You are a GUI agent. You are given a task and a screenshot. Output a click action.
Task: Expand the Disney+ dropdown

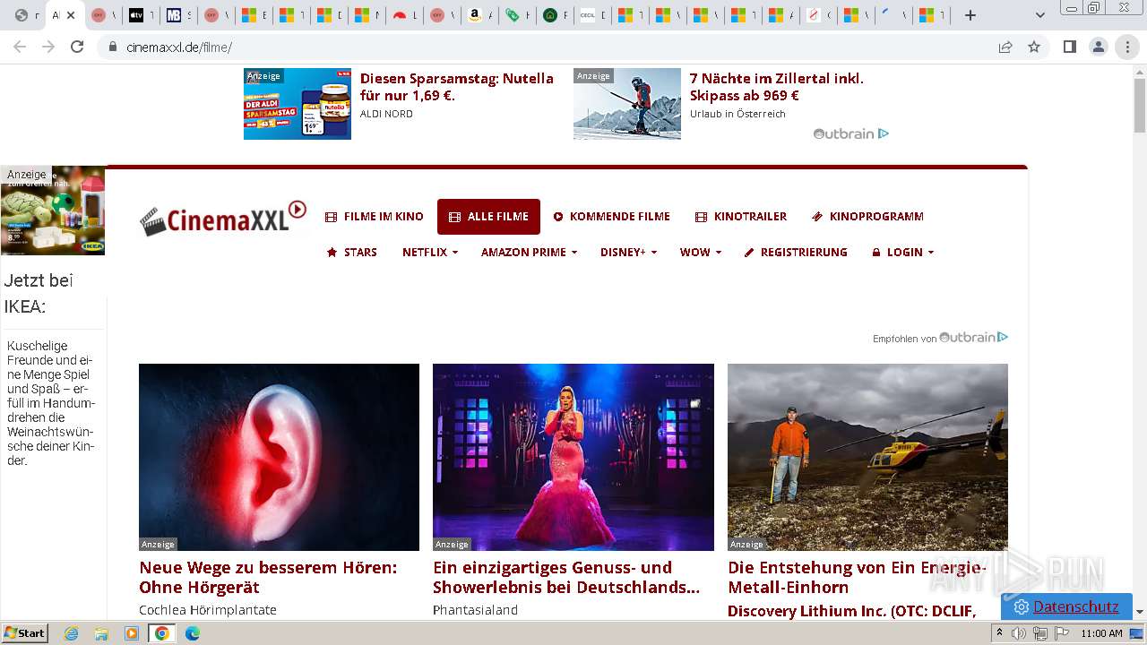tap(628, 253)
